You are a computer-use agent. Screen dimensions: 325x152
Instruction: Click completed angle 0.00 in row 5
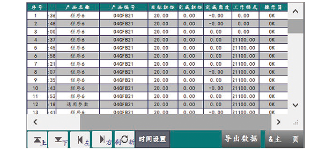pyautogui.click(x=218, y=48)
